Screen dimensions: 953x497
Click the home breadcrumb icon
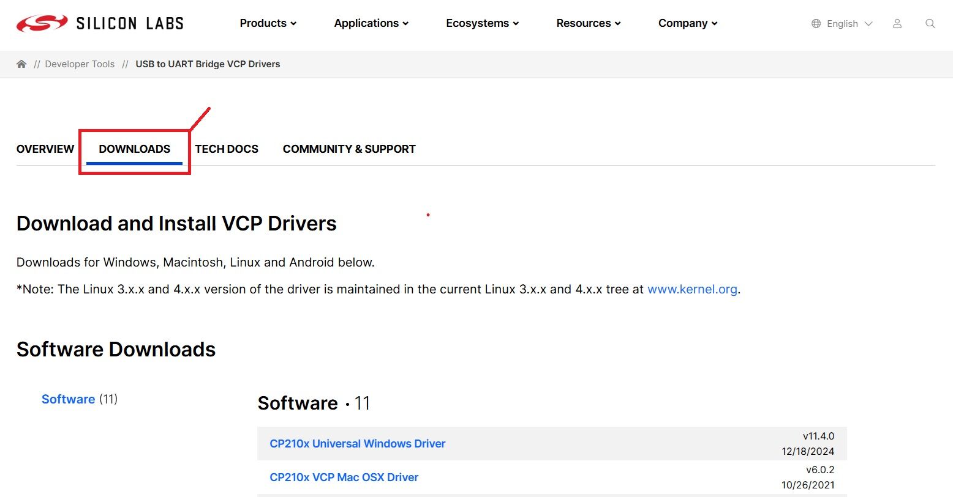(x=21, y=64)
